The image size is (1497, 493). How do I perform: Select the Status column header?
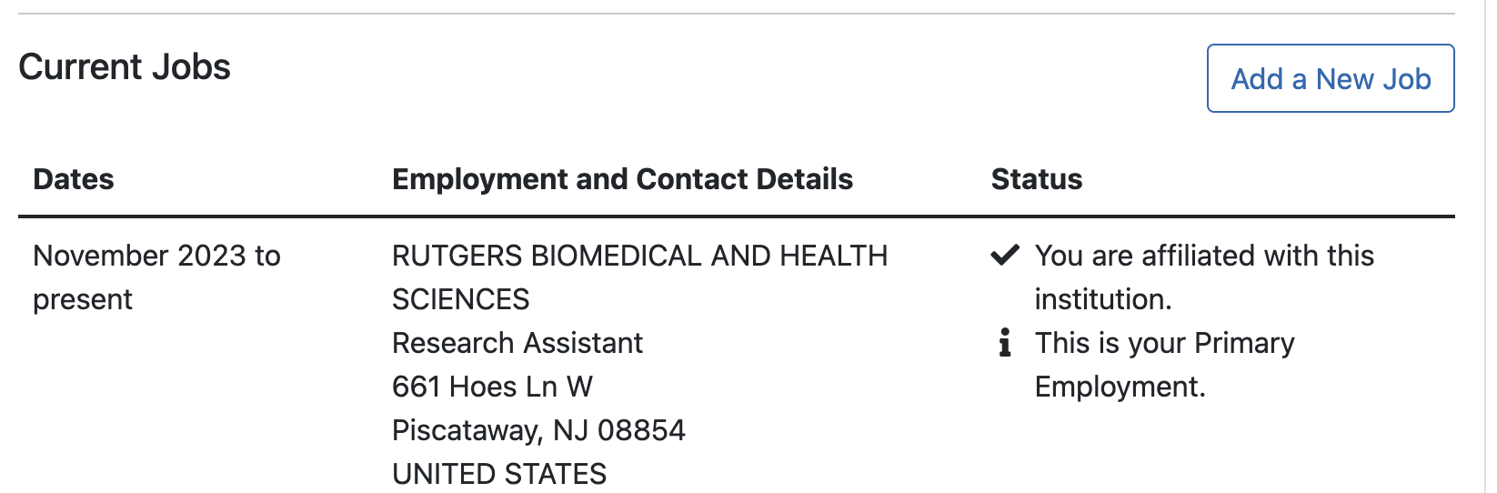pyautogui.click(x=1037, y=179)
